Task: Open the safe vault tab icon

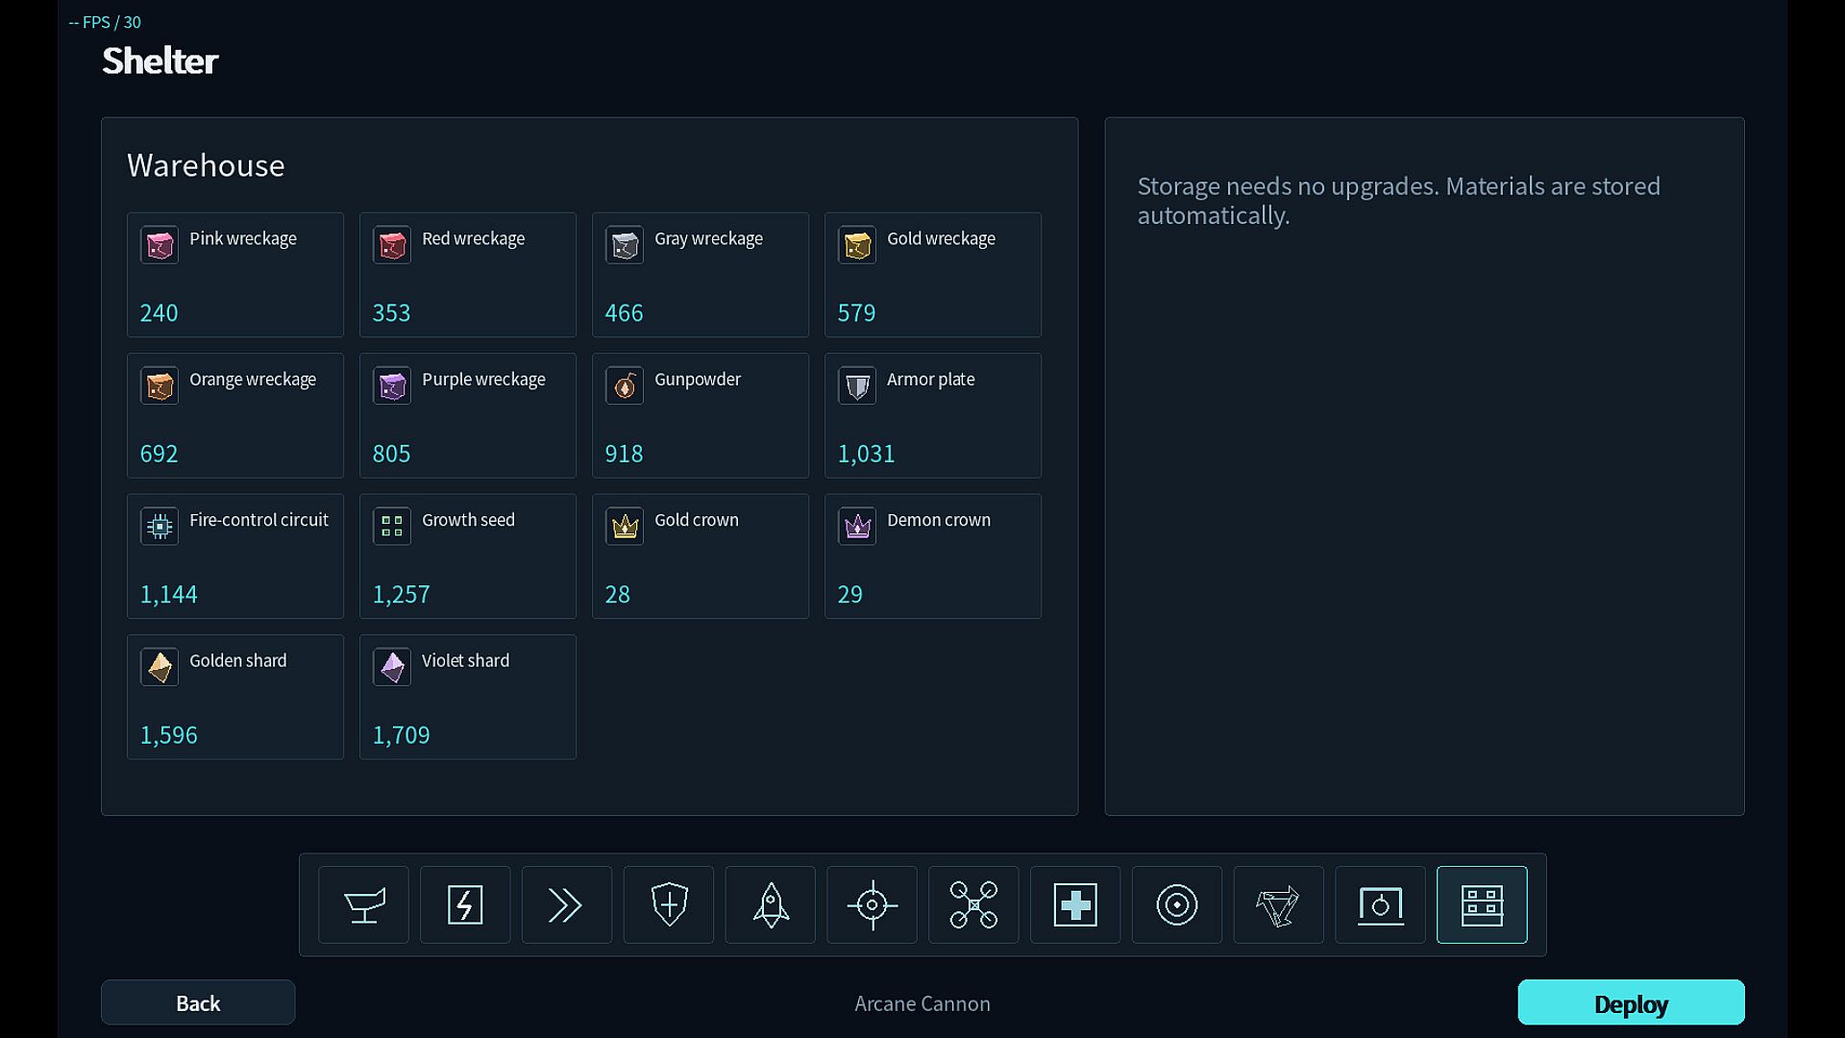Action: [1381, 904]
